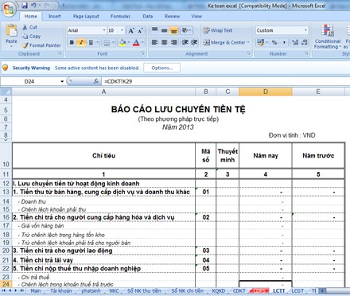
Task: Select column D header
Action: point(266,92)
